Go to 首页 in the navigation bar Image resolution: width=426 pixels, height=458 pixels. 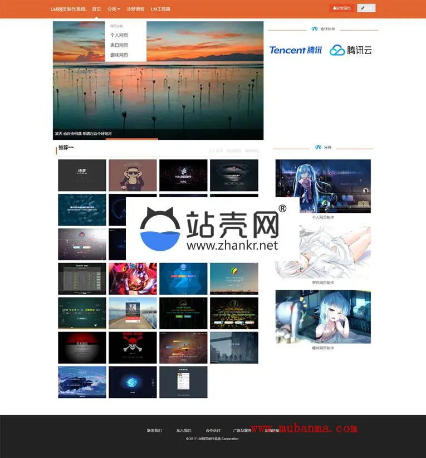point(96,9)
